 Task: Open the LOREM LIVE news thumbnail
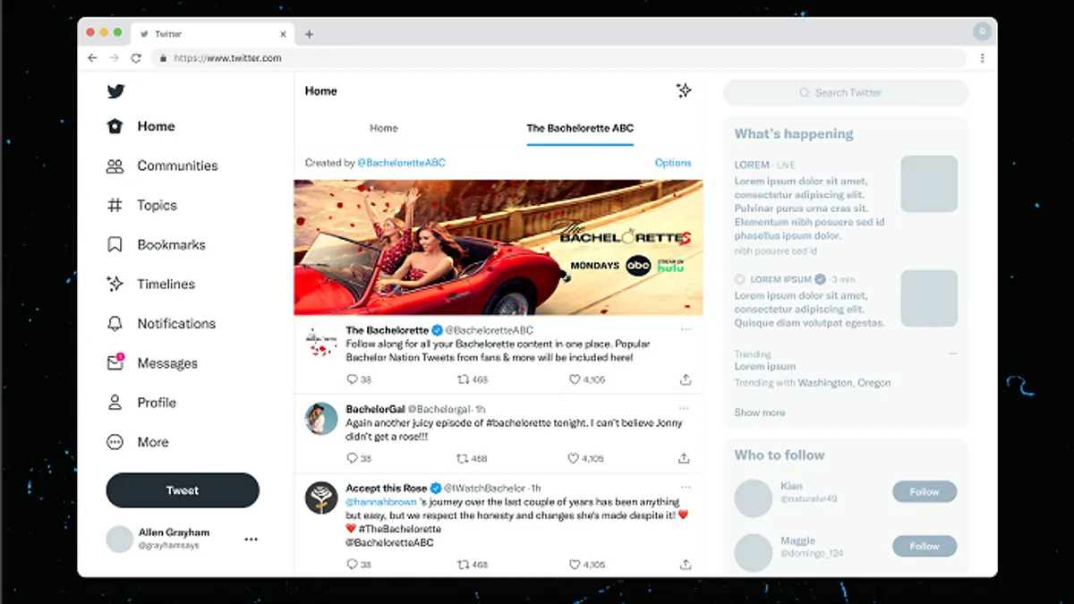pos(929,183)
